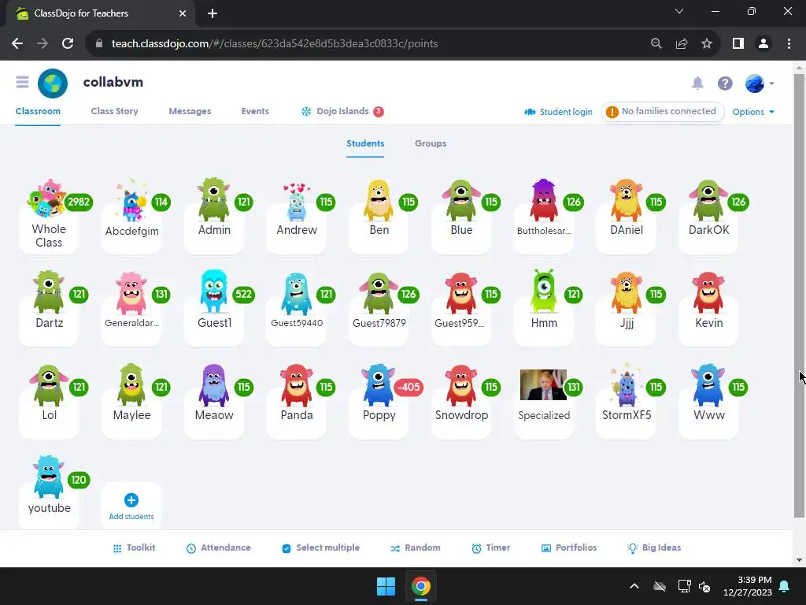Click Kevin's red monster avatar

click(708, 293)
